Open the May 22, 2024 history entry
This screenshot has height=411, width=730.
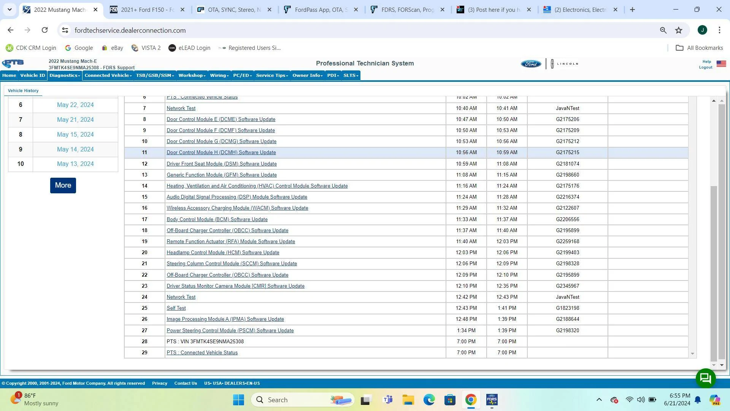click(75, 105)
